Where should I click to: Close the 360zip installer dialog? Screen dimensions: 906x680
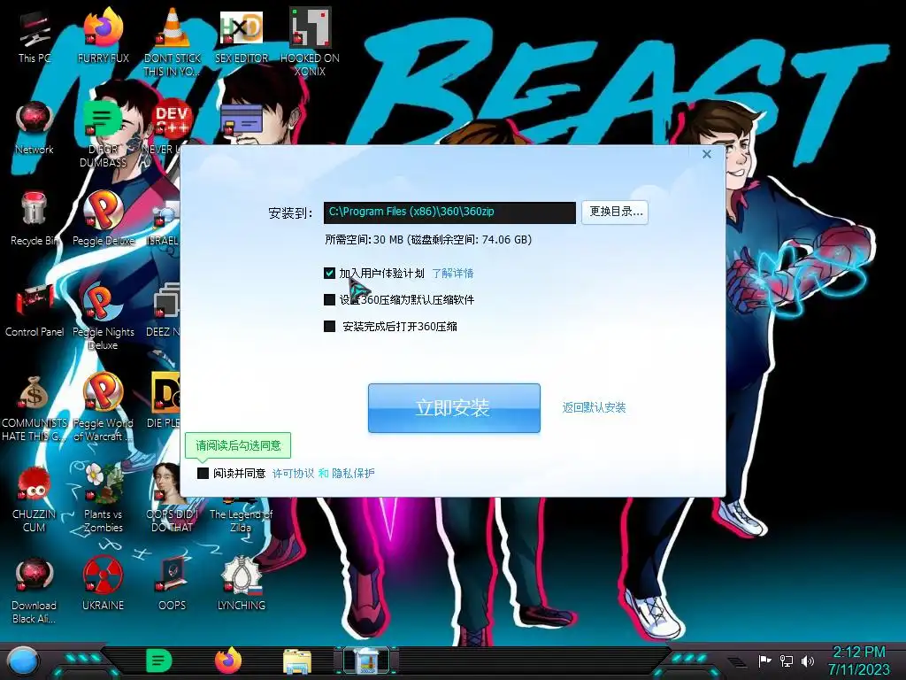(707, 154)
